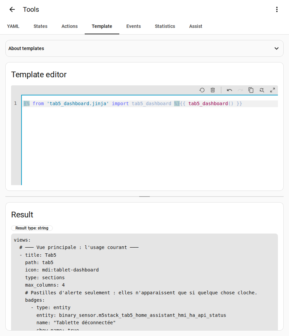Open the About templates panel header
The height and width of the screenshot is (336, 289).
tap(144, 48)
